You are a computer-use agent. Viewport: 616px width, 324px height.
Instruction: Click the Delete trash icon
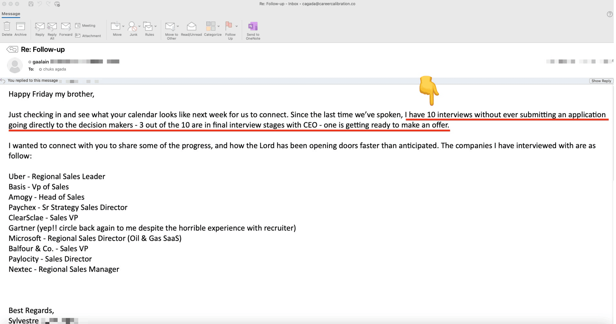click(7, 26)
